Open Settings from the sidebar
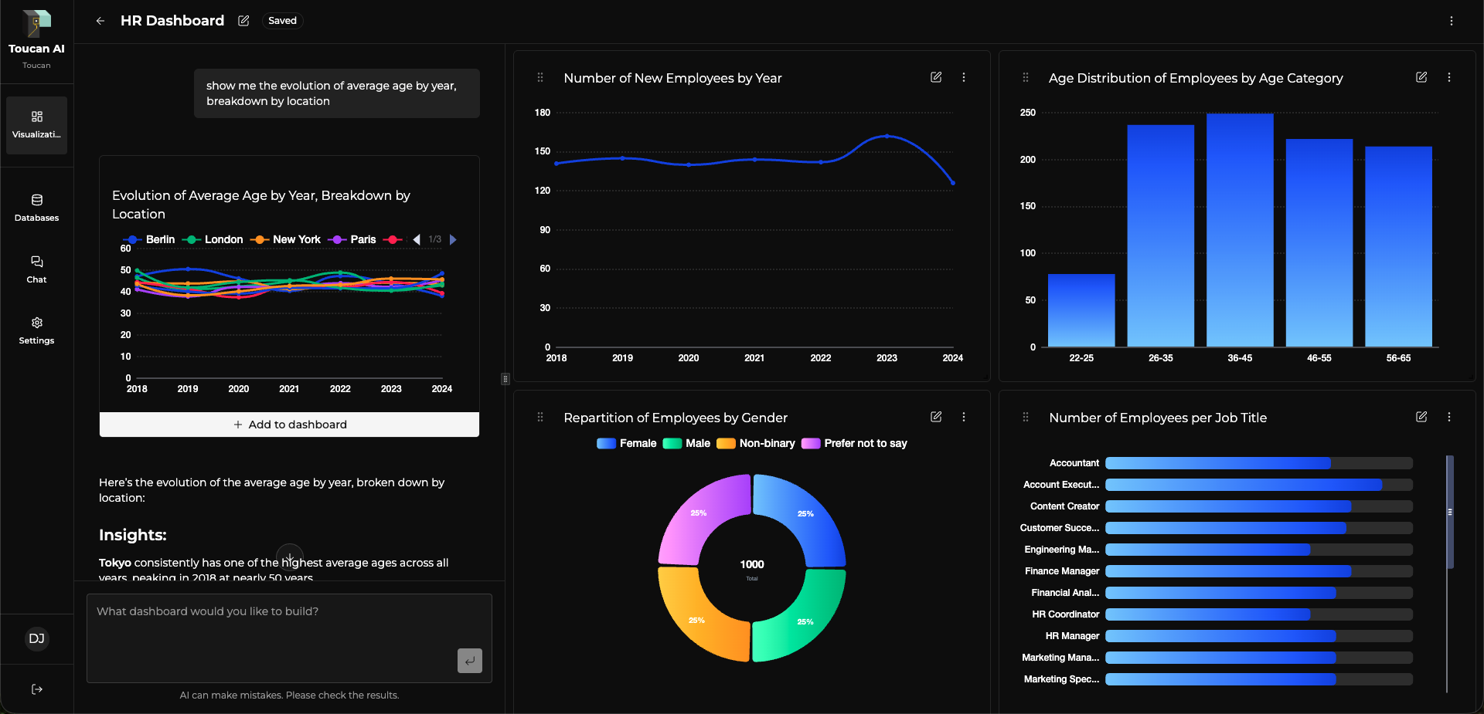The image size is (1484, 714). click(36, 330)
